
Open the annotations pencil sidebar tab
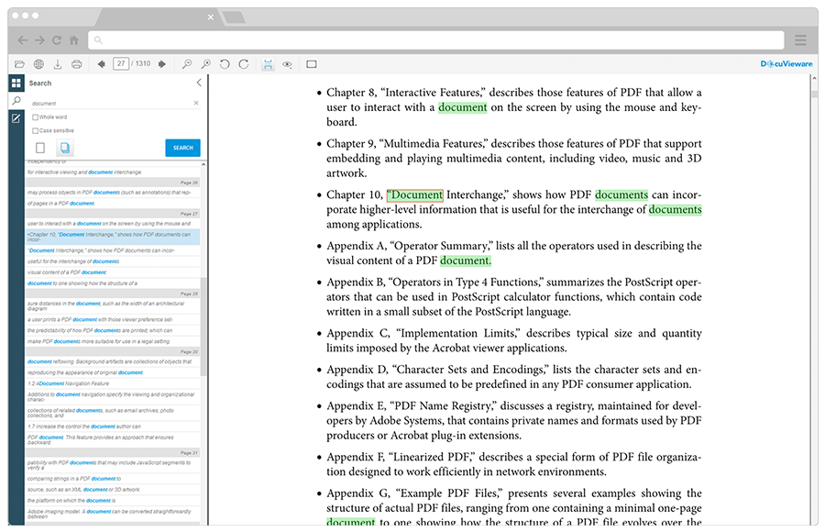click(x=16, y=118)
